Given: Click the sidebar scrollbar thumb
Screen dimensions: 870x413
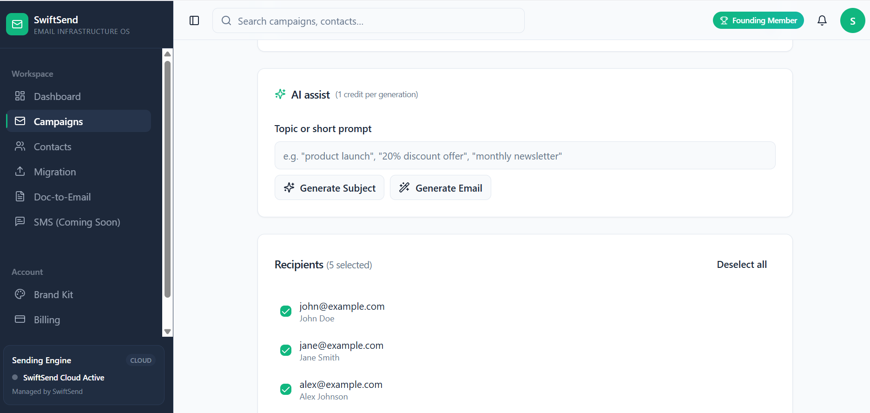Looking at the screenshot, I should [168, 179].
